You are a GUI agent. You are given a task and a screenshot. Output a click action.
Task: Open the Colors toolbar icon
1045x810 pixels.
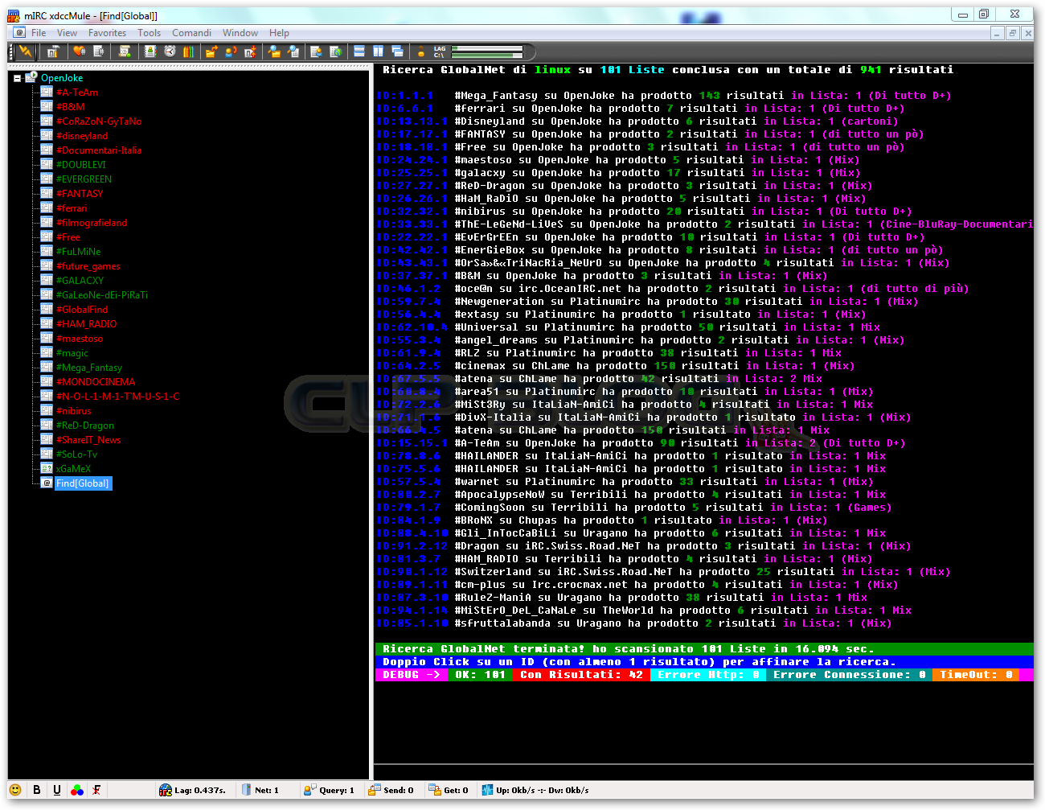(189, 51)
